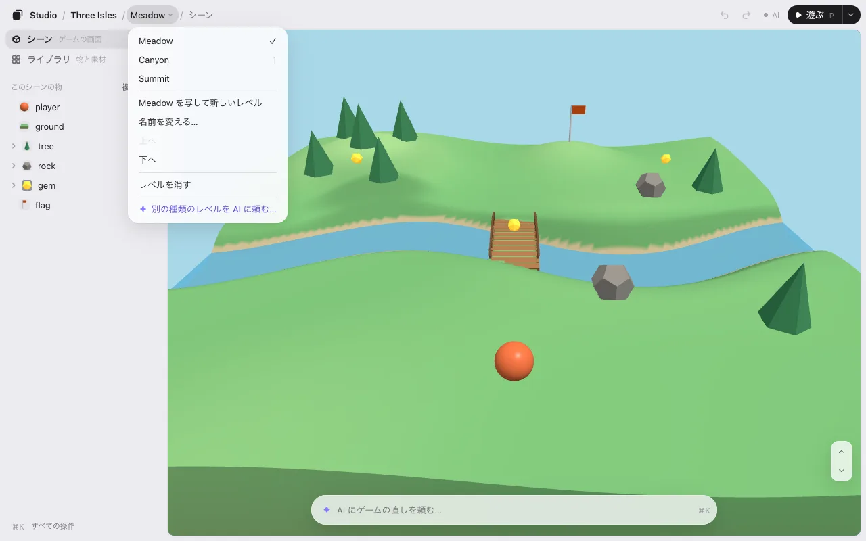Click the ground item icon
Screen dimensions: 866x541
click(24, 126)
